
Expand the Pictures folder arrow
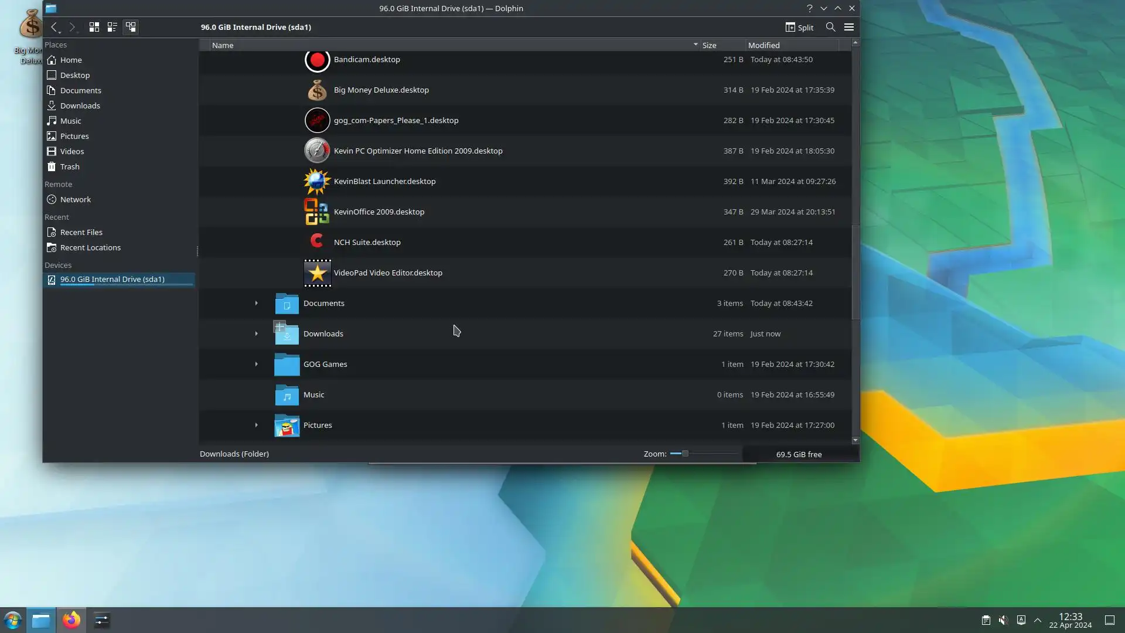(x=256, y=425)
